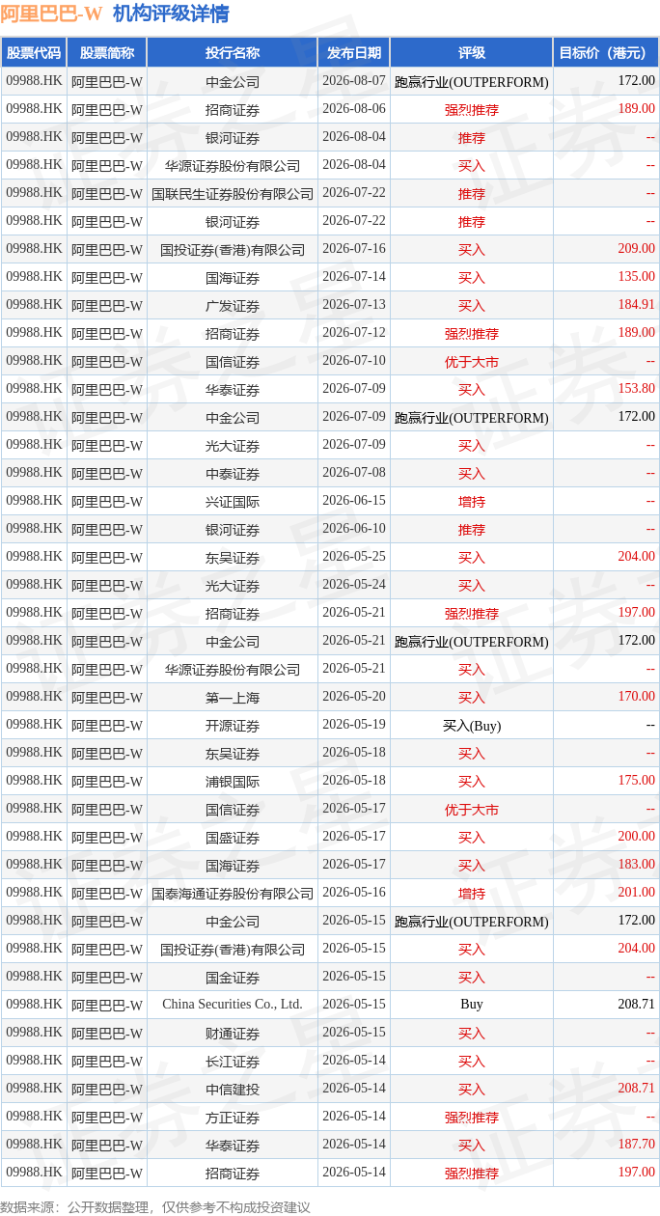Click the 189.00 target price for 2026-08-06
Image resolution: width=660 pixels, height=1216 pixels.
[x=636, y=109]
